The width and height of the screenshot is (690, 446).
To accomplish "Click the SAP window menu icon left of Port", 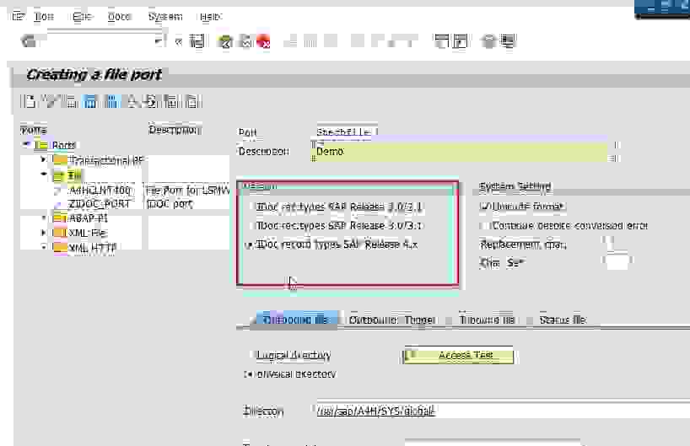I will [19, 17].
